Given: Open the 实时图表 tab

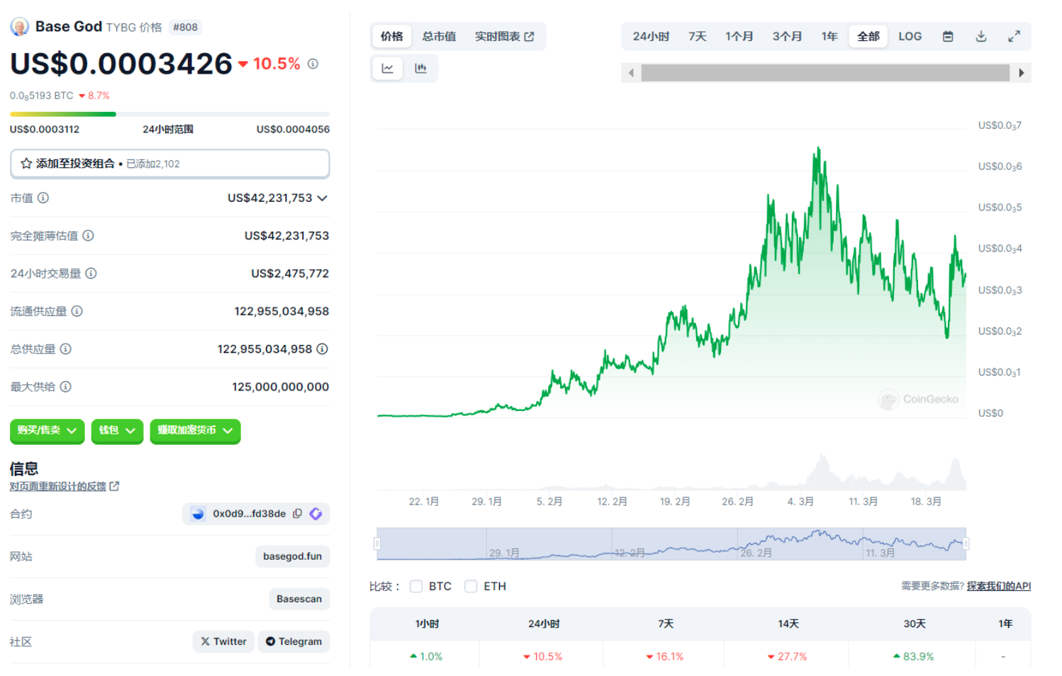Looking at the screenshot, I should [x=504, y=36].
